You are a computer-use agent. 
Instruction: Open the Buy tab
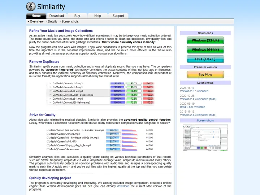(x=77, y=16)
